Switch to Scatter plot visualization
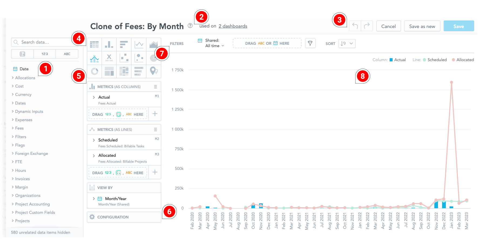This screenshot has width=486, height=244. pyautogui.click(x=124, y=58)
